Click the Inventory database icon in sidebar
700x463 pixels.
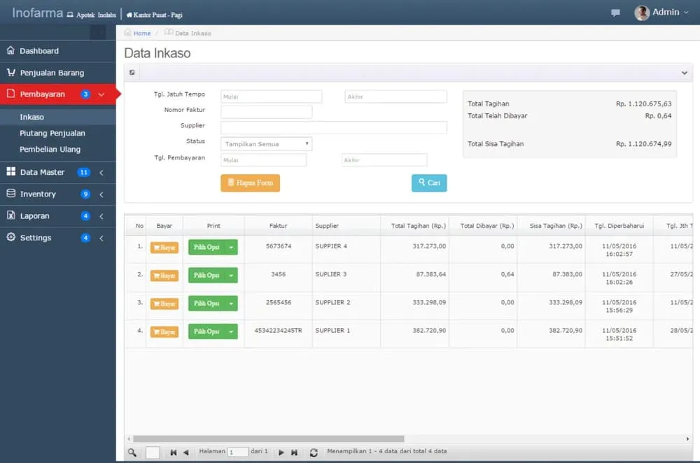(10, 194)
